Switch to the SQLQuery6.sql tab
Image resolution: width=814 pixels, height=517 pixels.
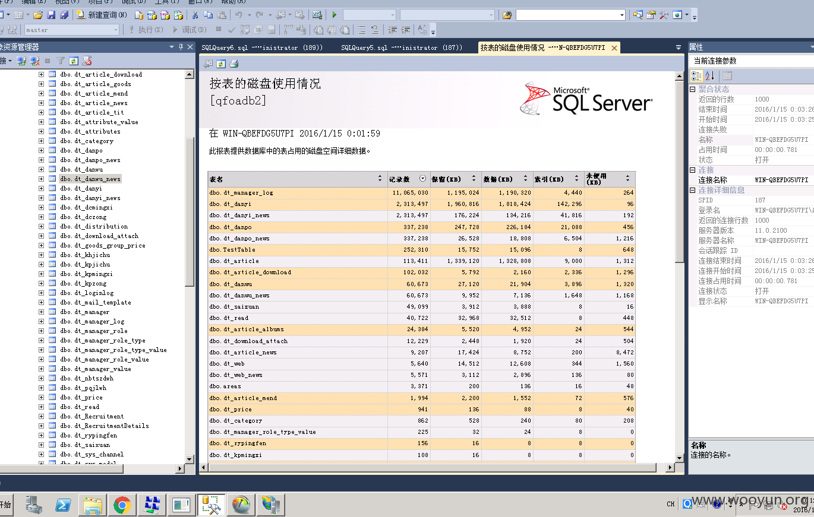[x=263, y=47]
